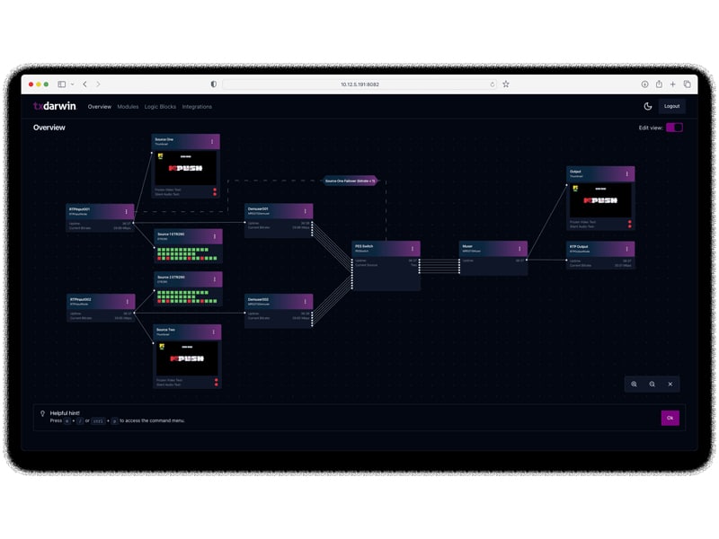Screen dimensions: 719x539
Task: Open the Source One node options menu
Action: tap(212, 141)
